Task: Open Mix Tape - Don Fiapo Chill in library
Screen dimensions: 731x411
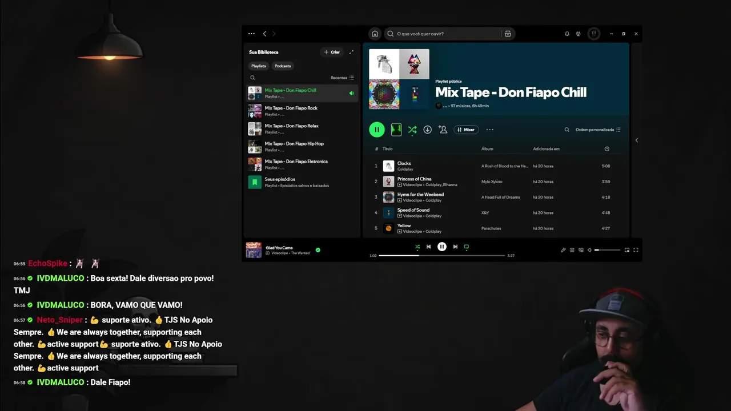Action: pos(302,93)
